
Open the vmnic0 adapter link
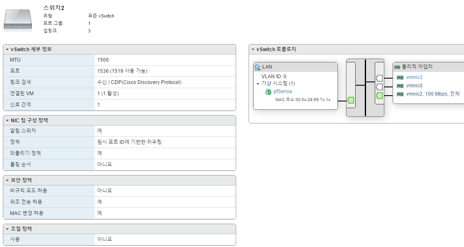click(x=414, y=86)
